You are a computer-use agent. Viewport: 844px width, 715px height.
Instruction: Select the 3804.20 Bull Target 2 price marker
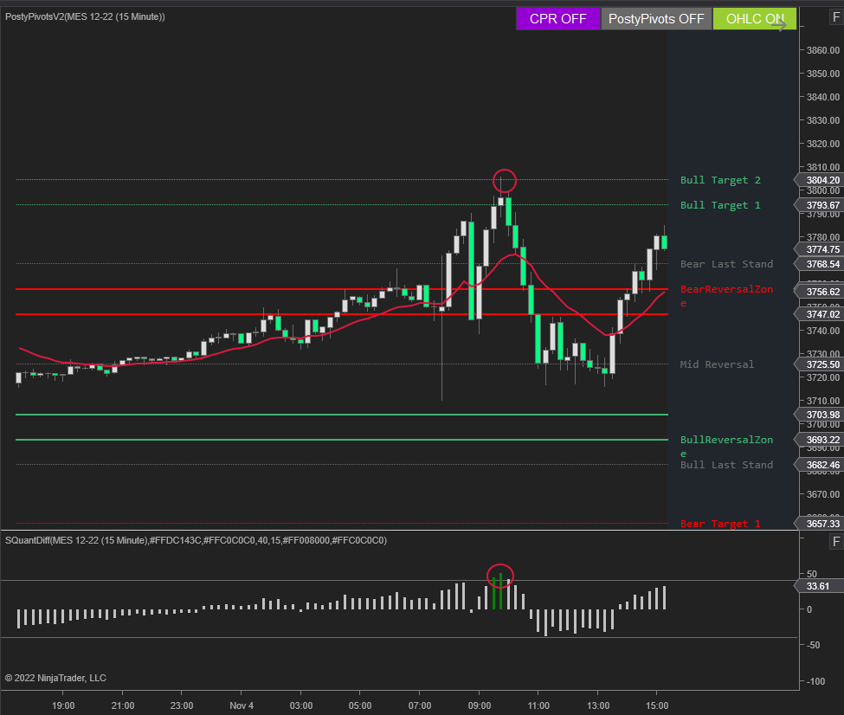(x=821, y=180)
